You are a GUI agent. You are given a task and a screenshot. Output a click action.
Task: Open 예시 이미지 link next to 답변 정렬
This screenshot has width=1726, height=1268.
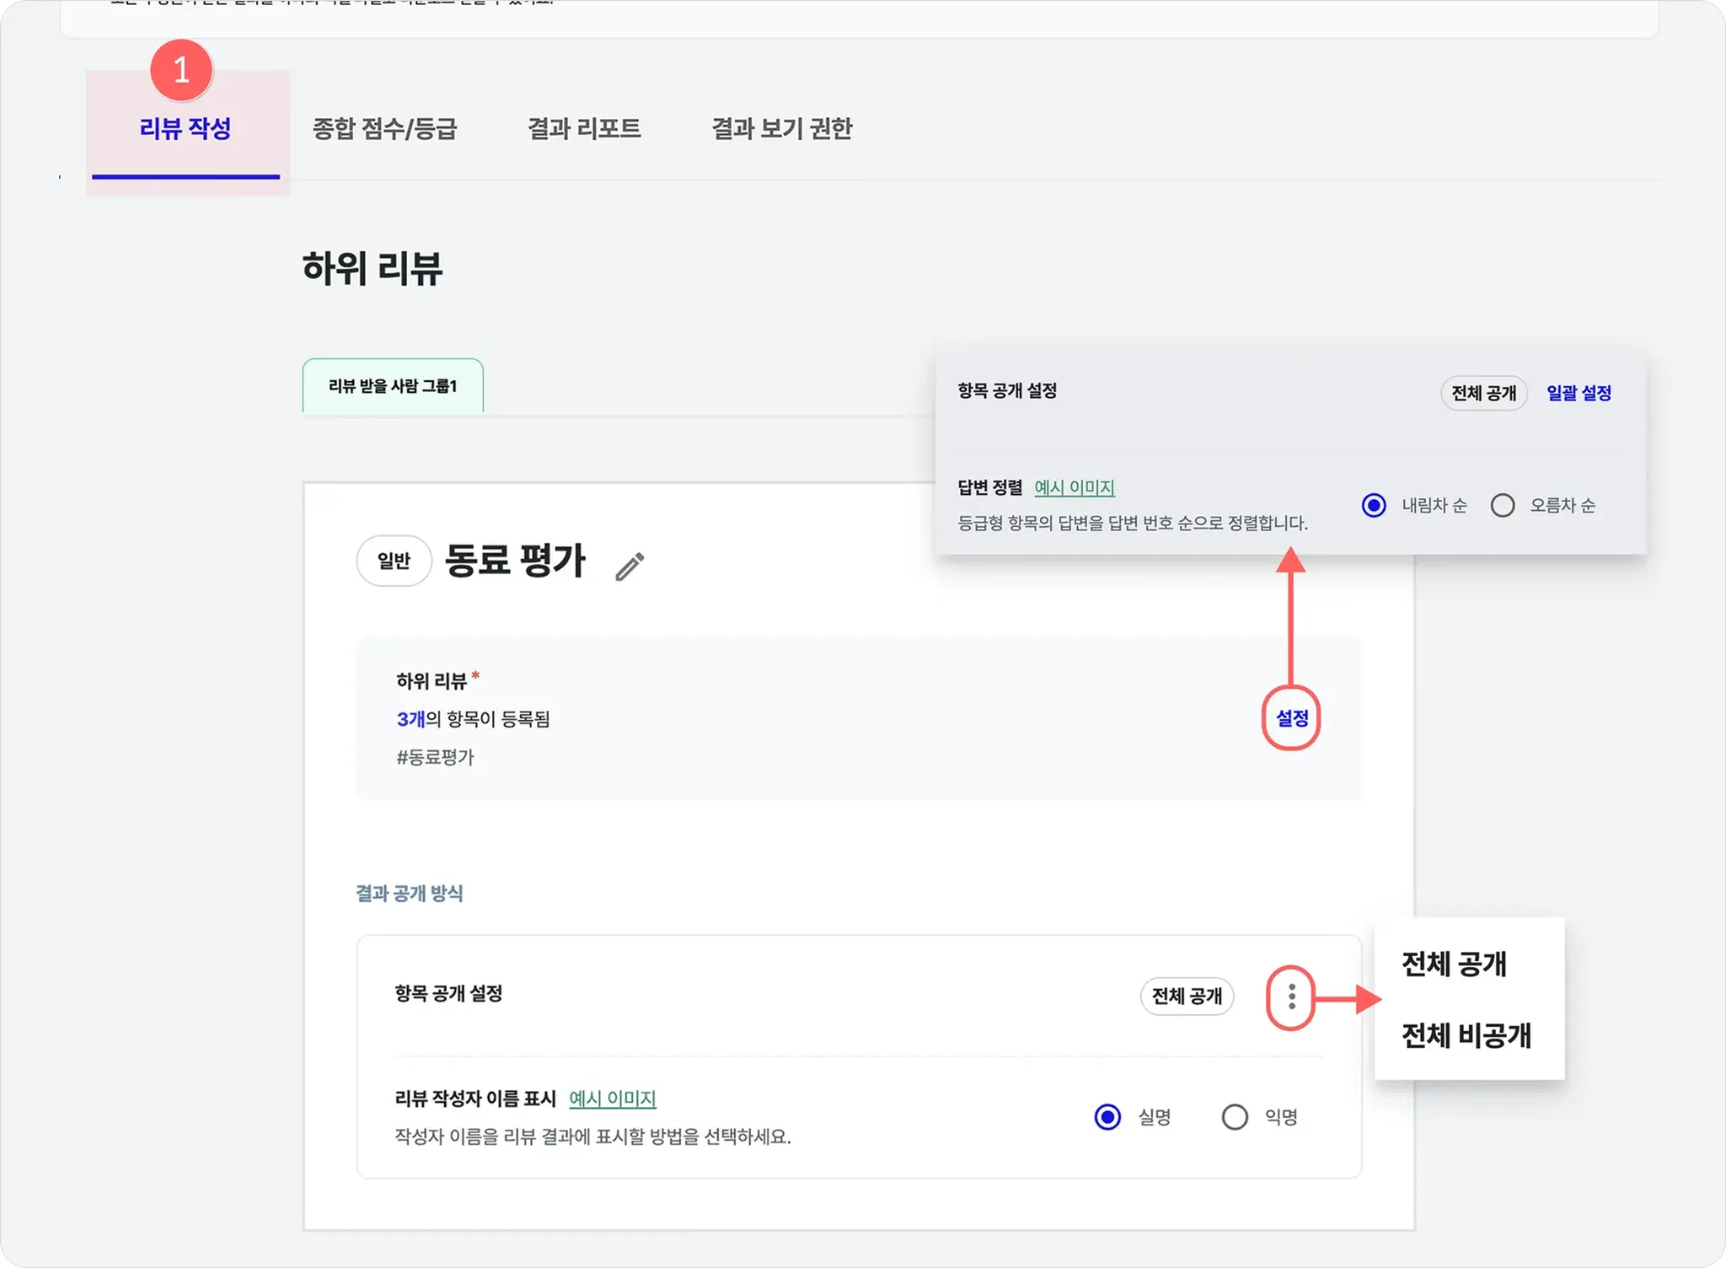(x=1075, y=487)
